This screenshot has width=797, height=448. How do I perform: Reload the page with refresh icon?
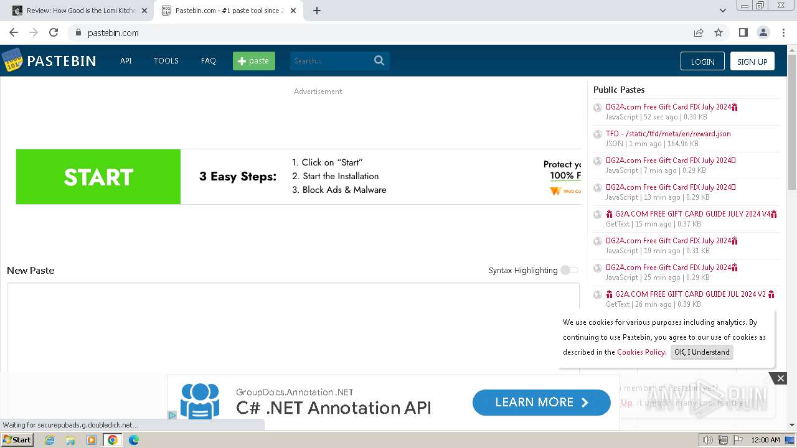tap(54, 32)
